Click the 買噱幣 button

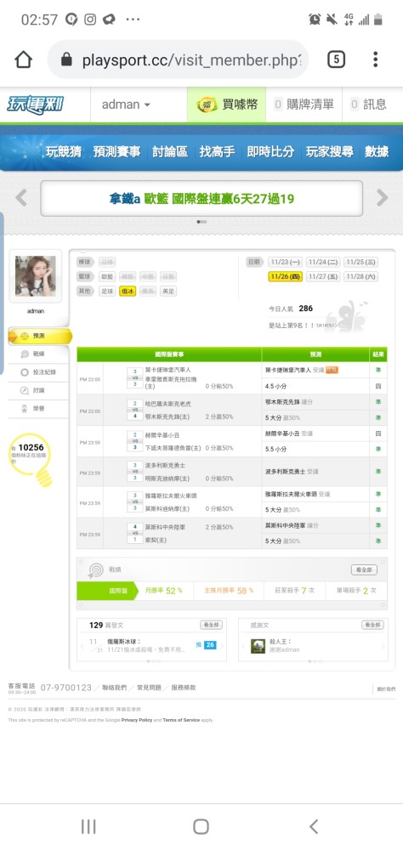227,105
